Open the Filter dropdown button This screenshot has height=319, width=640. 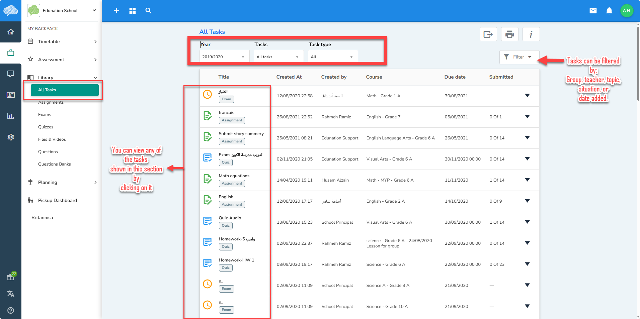(x=519, y=57)
